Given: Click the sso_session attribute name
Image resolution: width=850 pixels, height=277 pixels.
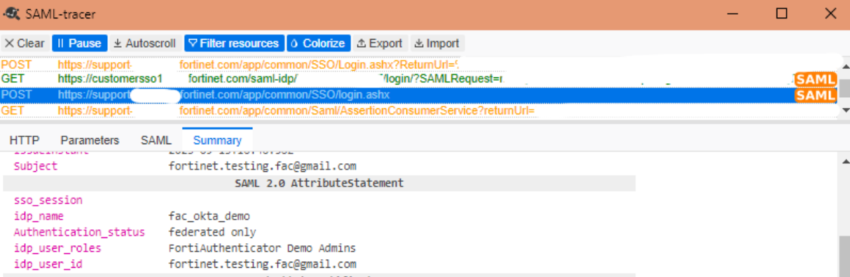Looking at the screenshot, I should click(48, 200).
